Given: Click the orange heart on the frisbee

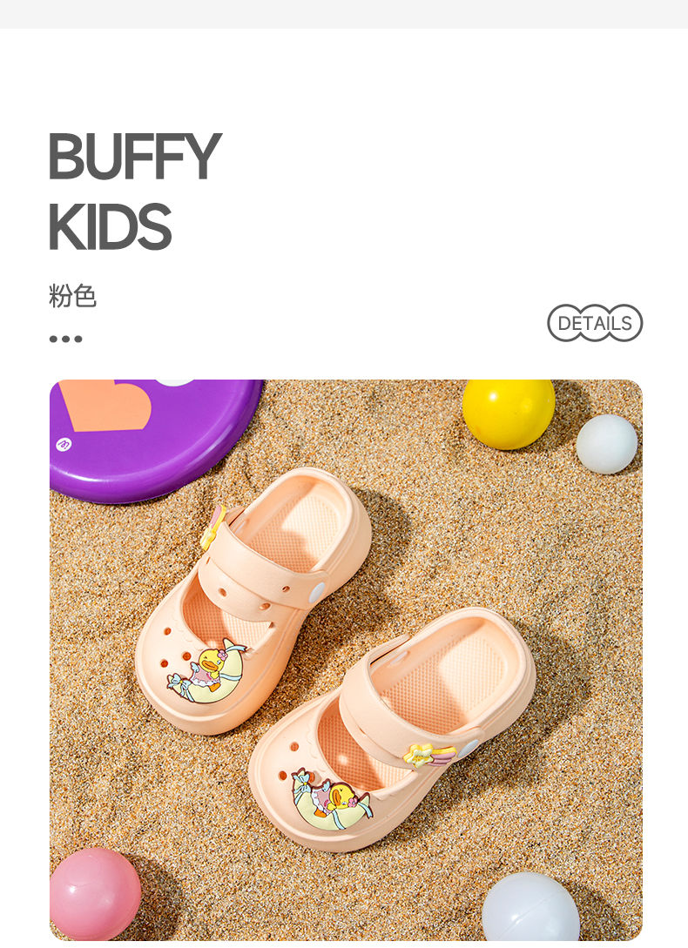Looking at the screenshot, I should [x=106, y=405].
